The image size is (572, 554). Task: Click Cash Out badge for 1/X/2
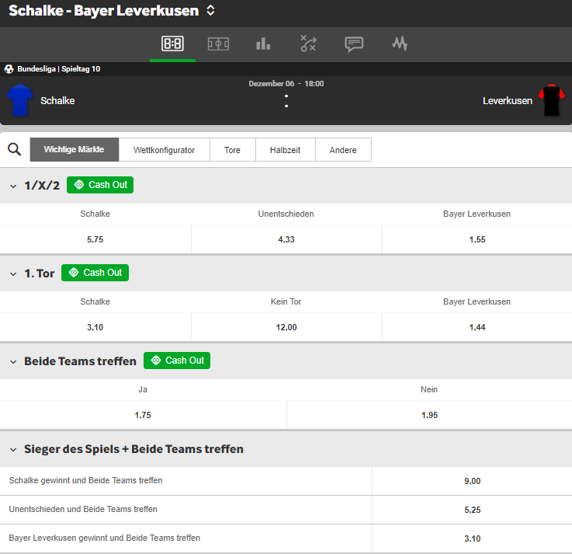point(100,185)
